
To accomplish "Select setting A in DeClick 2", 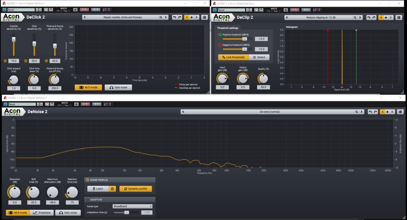I will point(187,17).
